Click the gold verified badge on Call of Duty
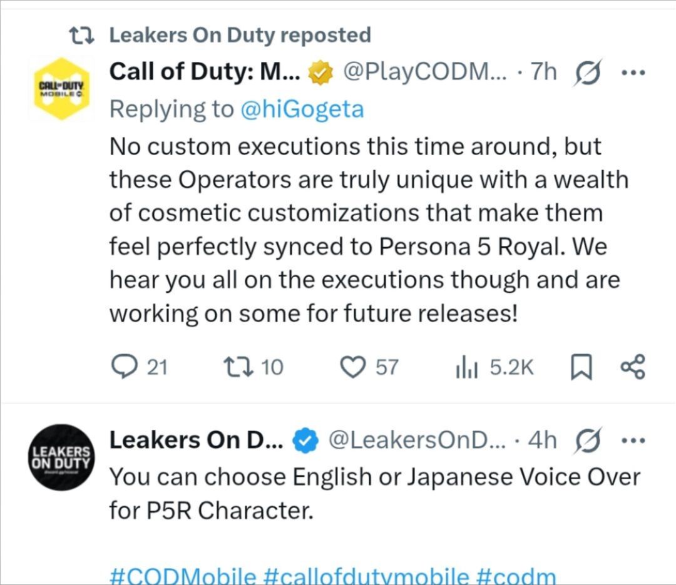The width and height of the screenshot is (676, 585). pyautogui.click(x=320, y=73)
